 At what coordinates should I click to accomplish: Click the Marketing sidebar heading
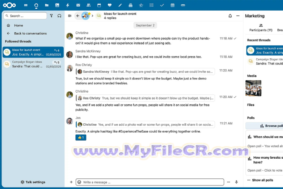click(x=255, y=16)
